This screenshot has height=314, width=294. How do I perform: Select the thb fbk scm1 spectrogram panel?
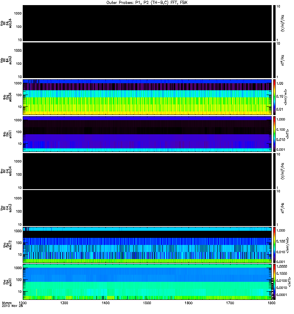[x=147, y=134]
